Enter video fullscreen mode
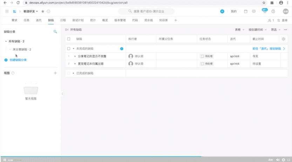Image resolution: width=292 pixels, height=162 pixels. click(288, 160)
